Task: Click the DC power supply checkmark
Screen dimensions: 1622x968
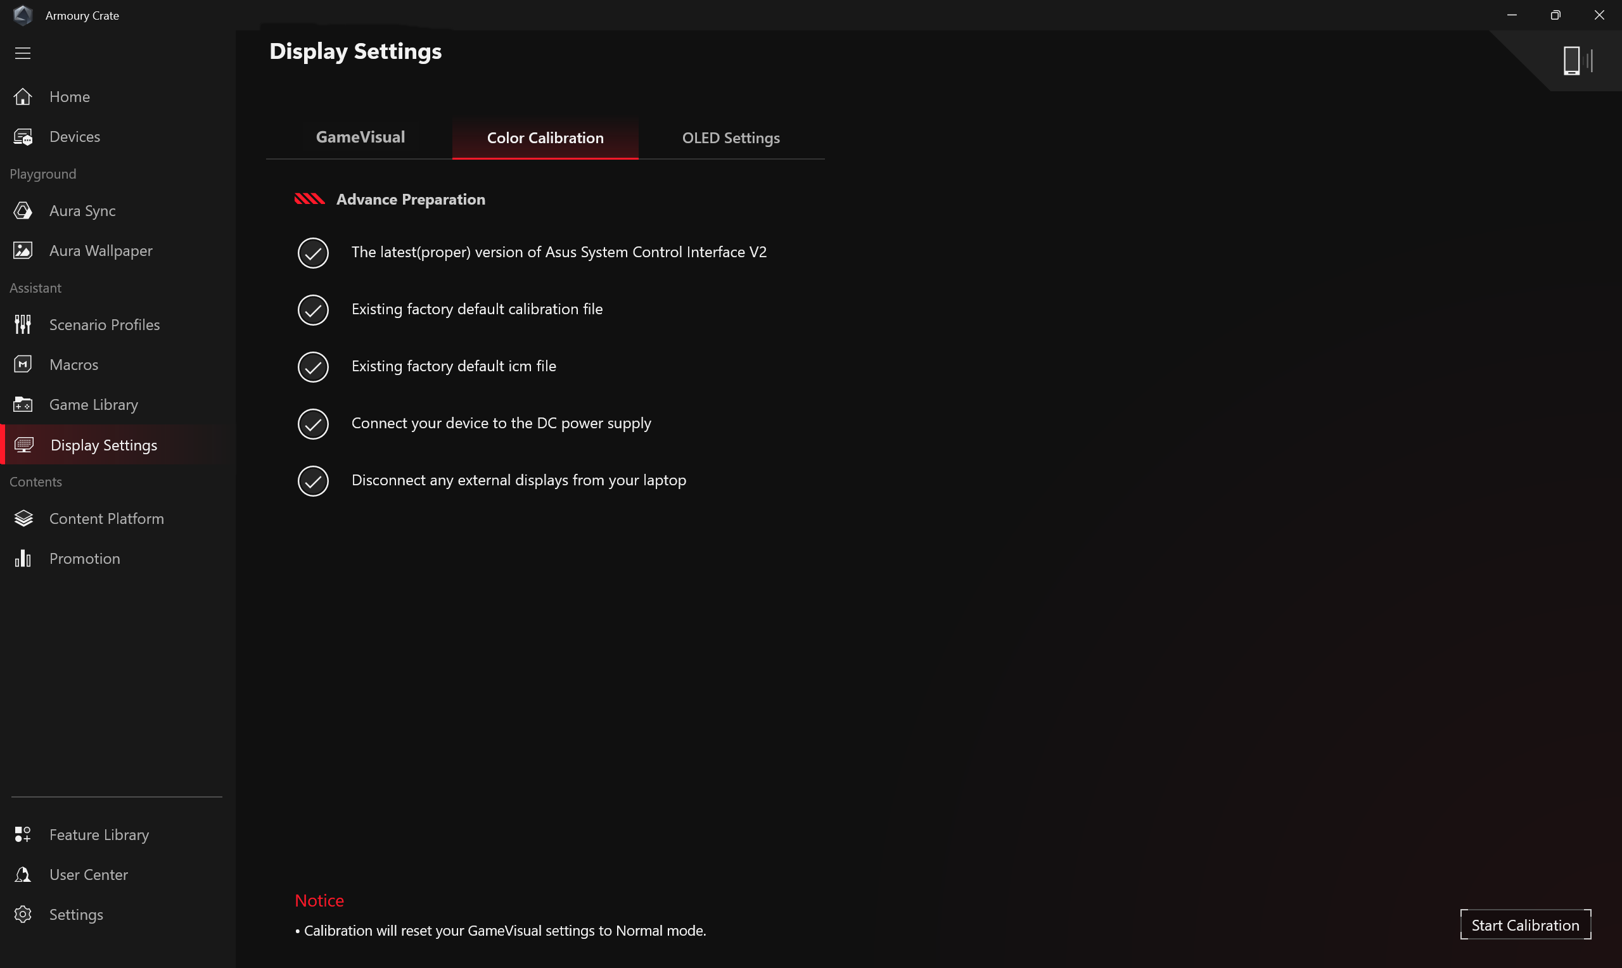Action: pyautogui.click(x=313, y=424)
